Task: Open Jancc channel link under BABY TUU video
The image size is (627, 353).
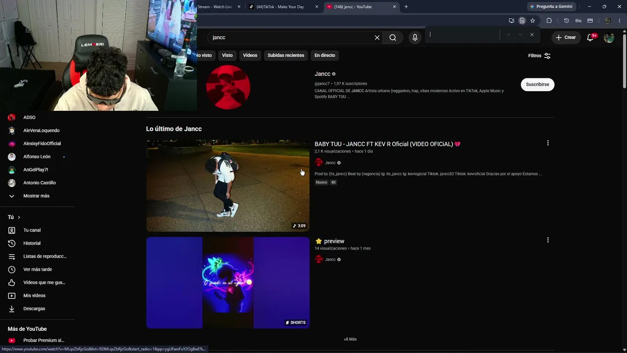Action: point(331,163)
